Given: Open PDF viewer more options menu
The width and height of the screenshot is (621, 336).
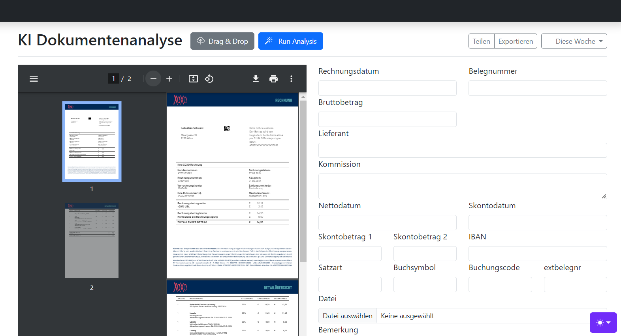Looking at the screenshot, I should click(291, 79).
